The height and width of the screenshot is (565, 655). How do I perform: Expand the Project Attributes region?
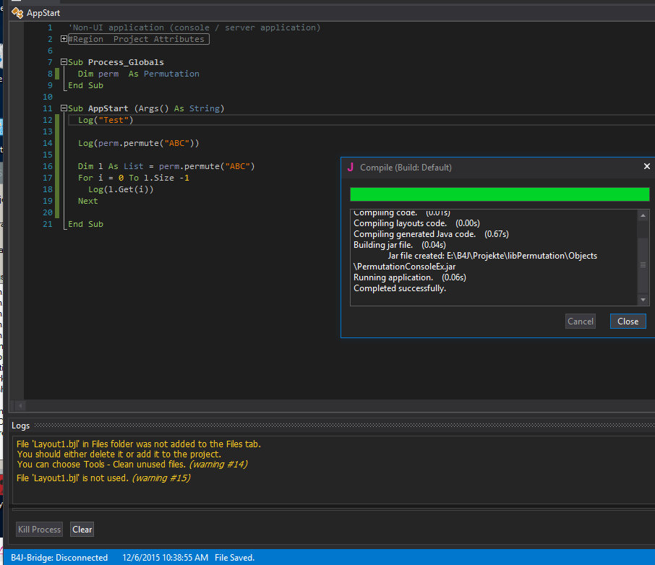pos(64,39)
